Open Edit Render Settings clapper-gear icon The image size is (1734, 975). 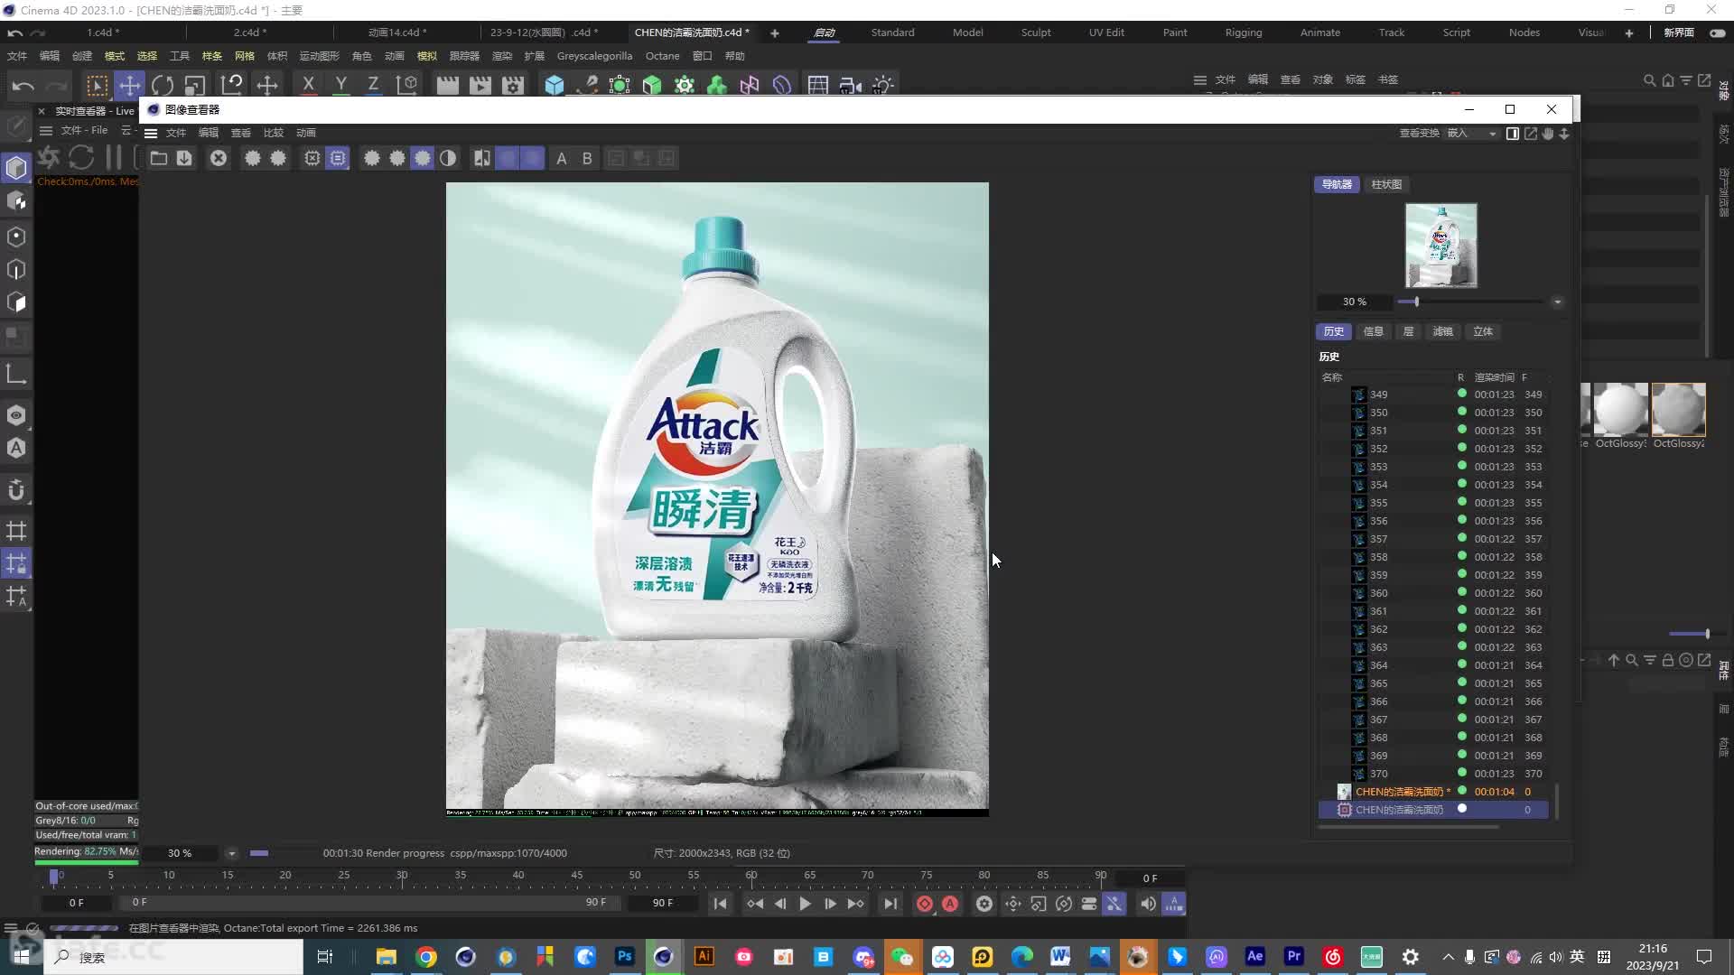(x=513, y=85)
